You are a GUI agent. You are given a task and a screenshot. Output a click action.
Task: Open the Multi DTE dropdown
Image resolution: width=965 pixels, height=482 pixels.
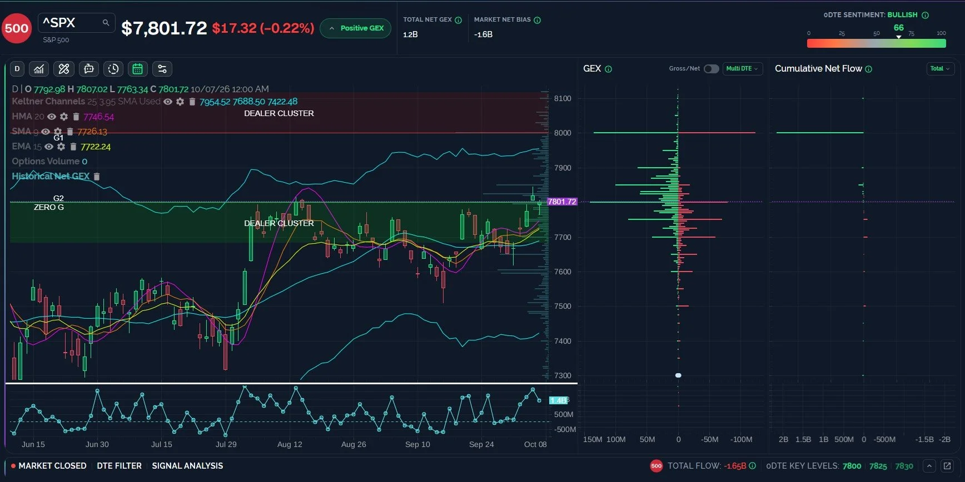[742, 69]
